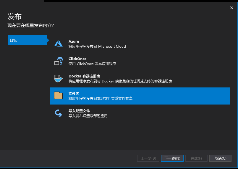This screenshot has width=238, height=169.
Task: Click the Azure cloud logo icon
Action: pos(59,44)
